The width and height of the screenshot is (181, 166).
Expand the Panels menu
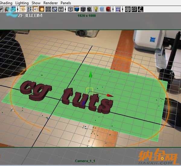point(66,3)
